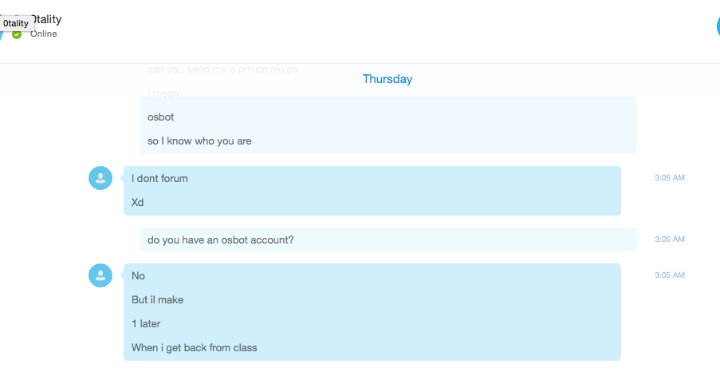Click "When i get back from class" message
This screenshot has height=372, width=720.
click(195, 347)
